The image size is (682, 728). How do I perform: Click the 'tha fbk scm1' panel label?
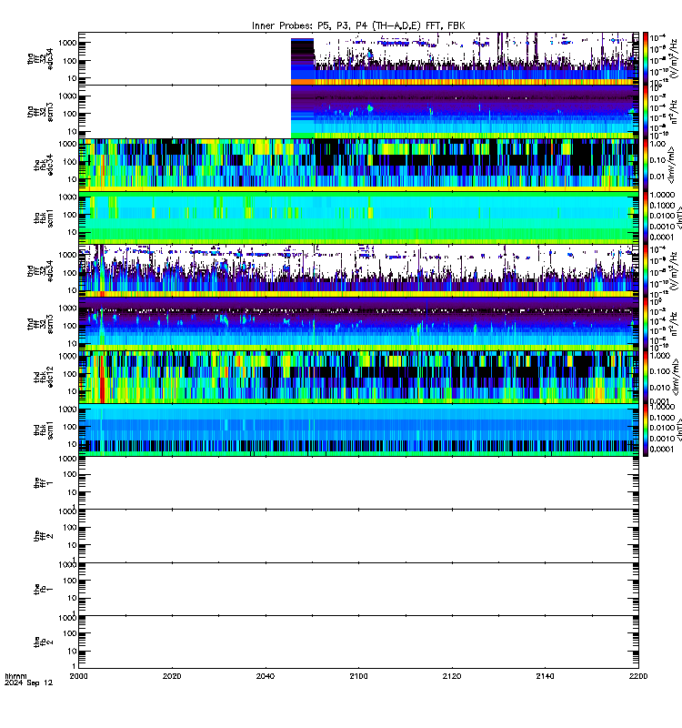(x=44, y=217)
